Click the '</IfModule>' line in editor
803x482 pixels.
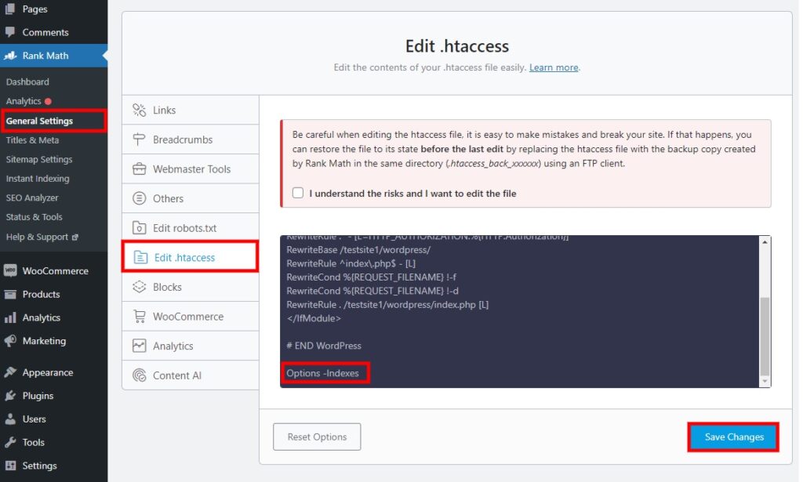pos(314,318)
